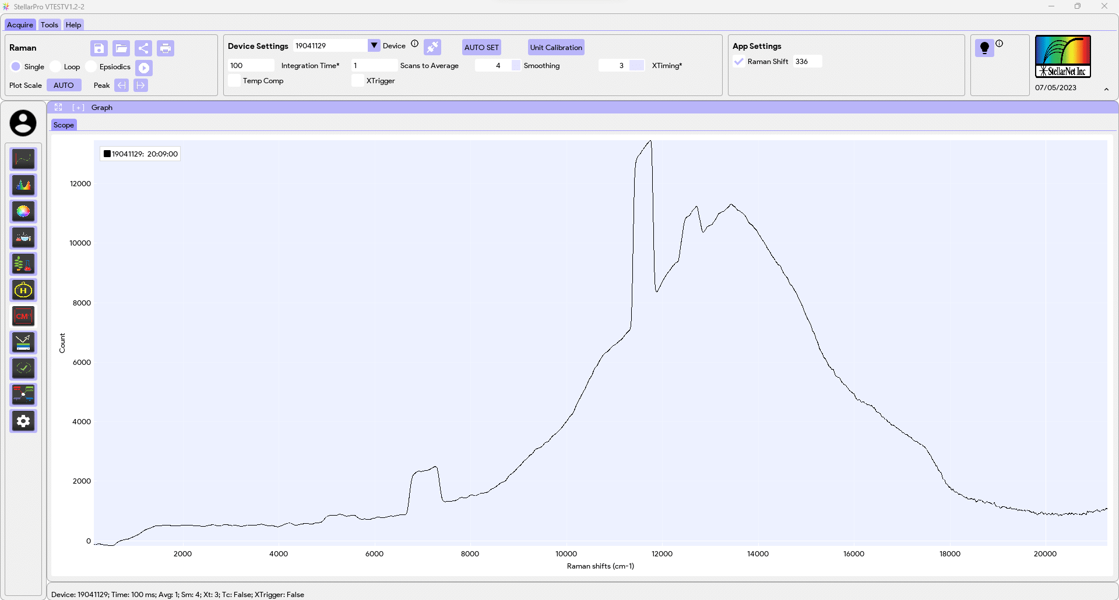1119x600 pixels.
Task: Uncheck the Raman Shift checkbox
Action: [739, 62]
